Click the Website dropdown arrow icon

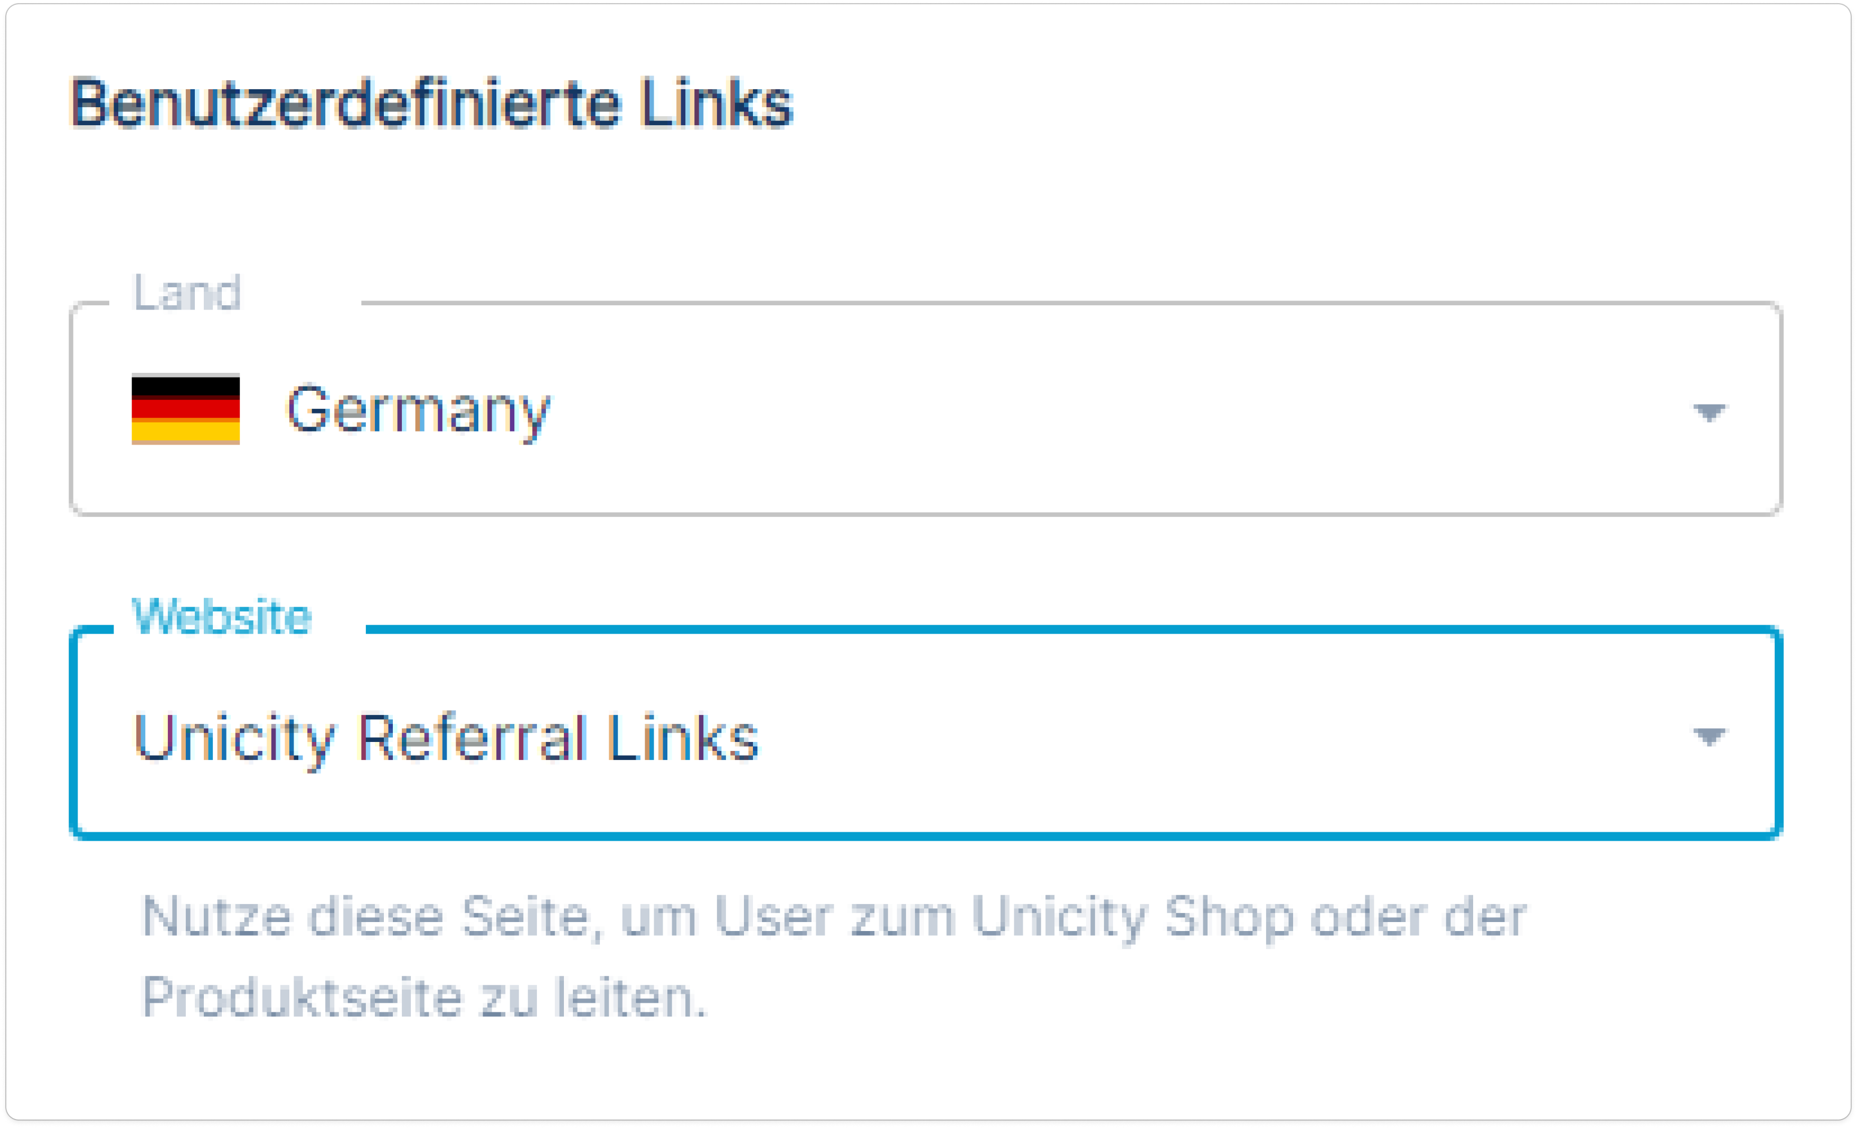tap(1709, 737)
